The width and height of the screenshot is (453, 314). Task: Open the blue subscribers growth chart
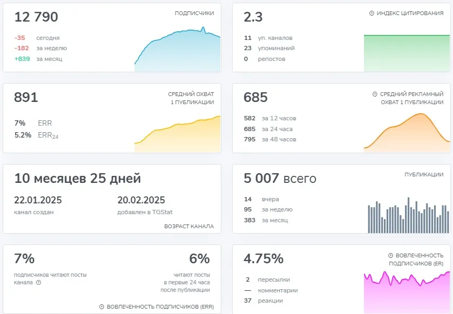tap(177, 49)
